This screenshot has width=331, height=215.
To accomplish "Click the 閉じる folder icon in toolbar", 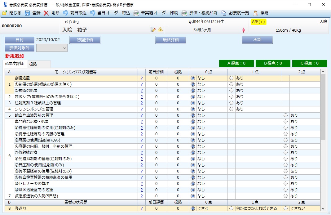I will coord(5,13).
